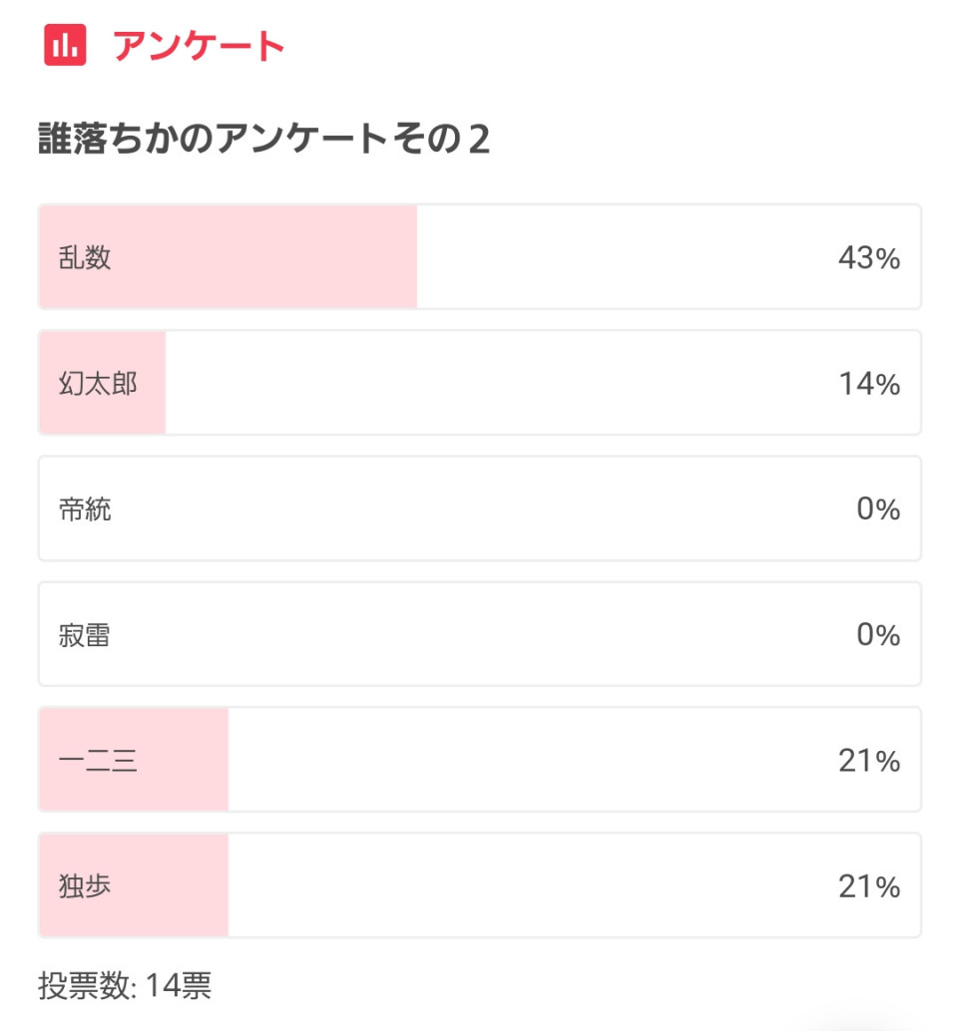Screen dimensions: 958x1031
Task: Click the pink progress bar of 乱数
Action: pos(229,257)
